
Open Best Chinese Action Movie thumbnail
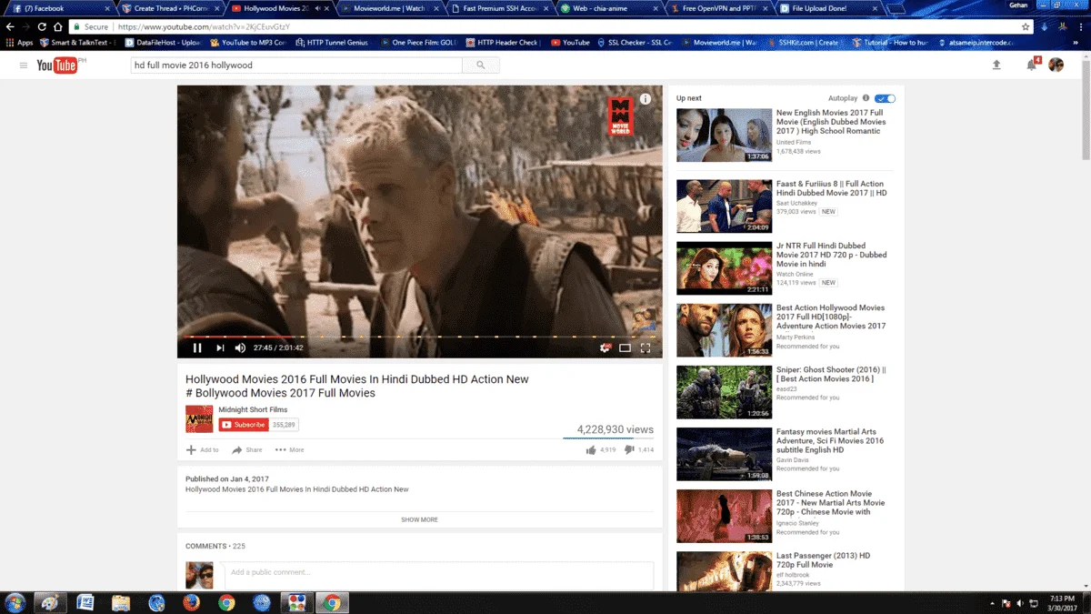click(x=724, y=516)
